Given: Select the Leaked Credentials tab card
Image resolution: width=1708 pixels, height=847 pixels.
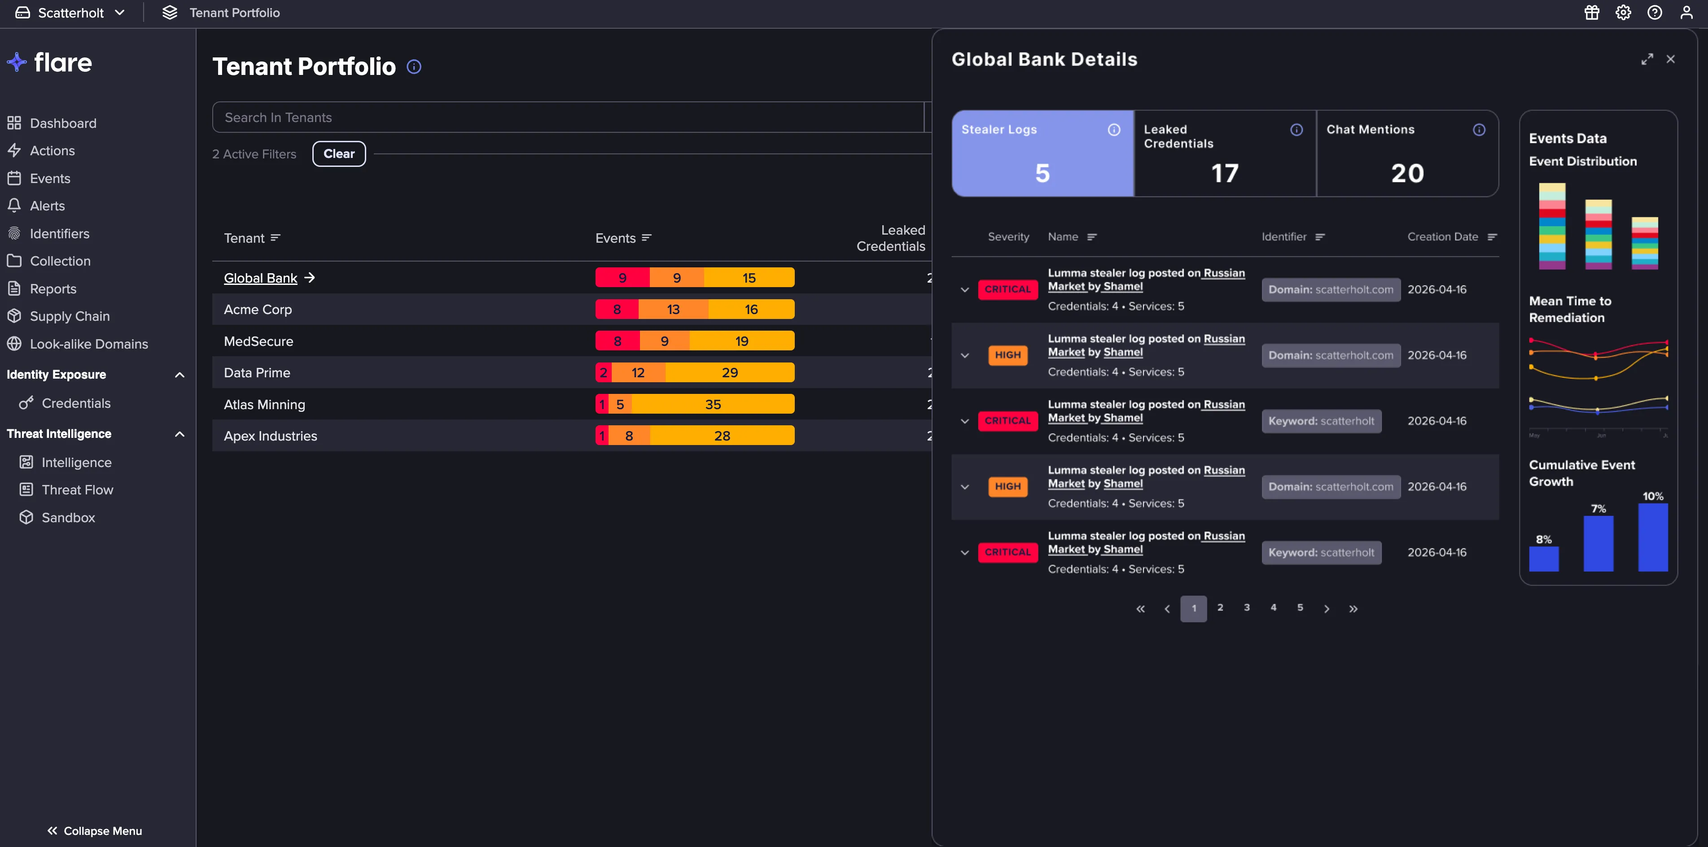Looking at the screenshot, I should pyautogui.click(x=1225, y=153).
